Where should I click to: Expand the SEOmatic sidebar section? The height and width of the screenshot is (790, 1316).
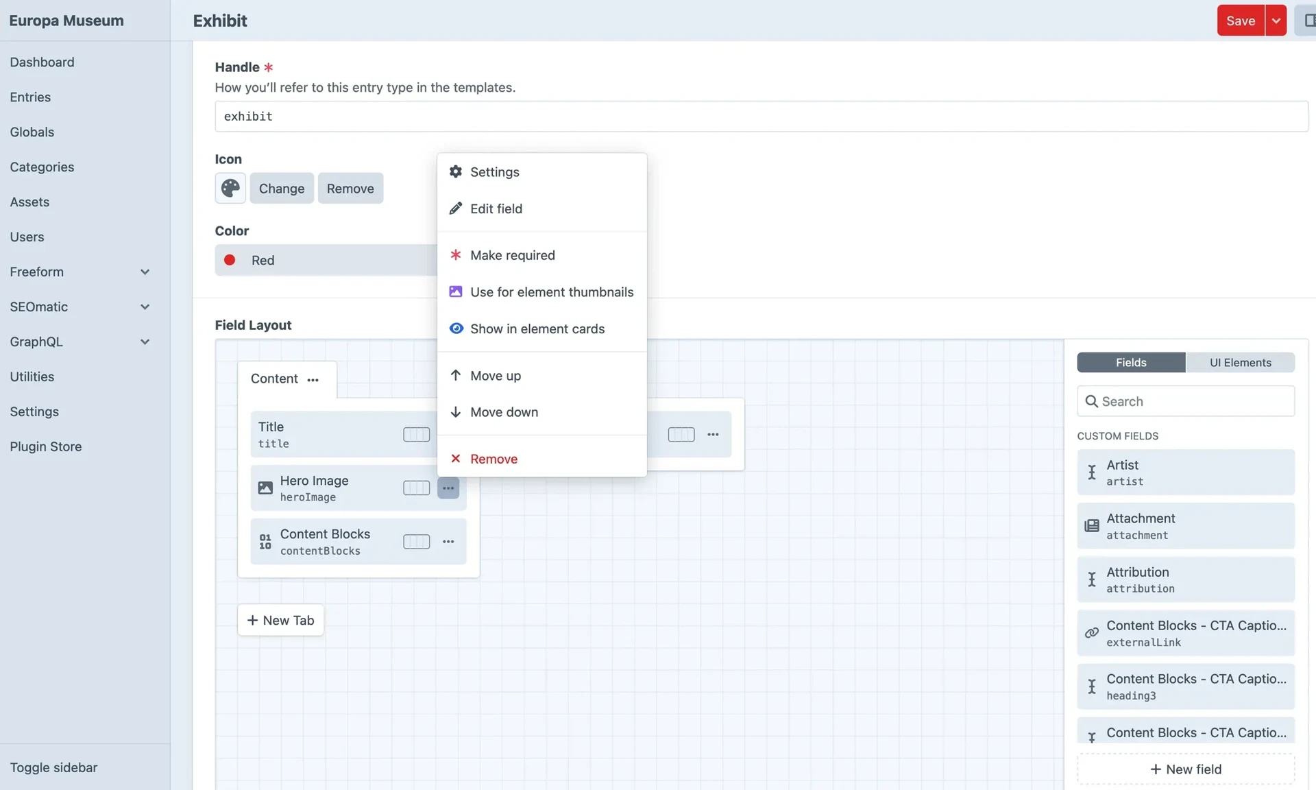click(145, 307)
